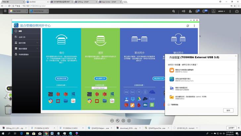Select 全部工作 in the sidebar
241x136 pixels.
point(23,37)
